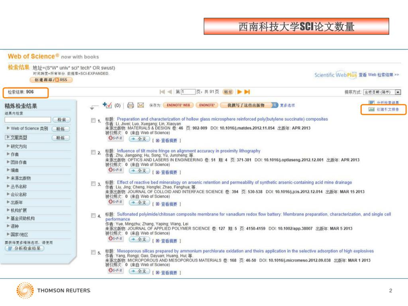Click the analyze results icon at top right
Screen dimensions: 408x306
click(x=372, y=102)
